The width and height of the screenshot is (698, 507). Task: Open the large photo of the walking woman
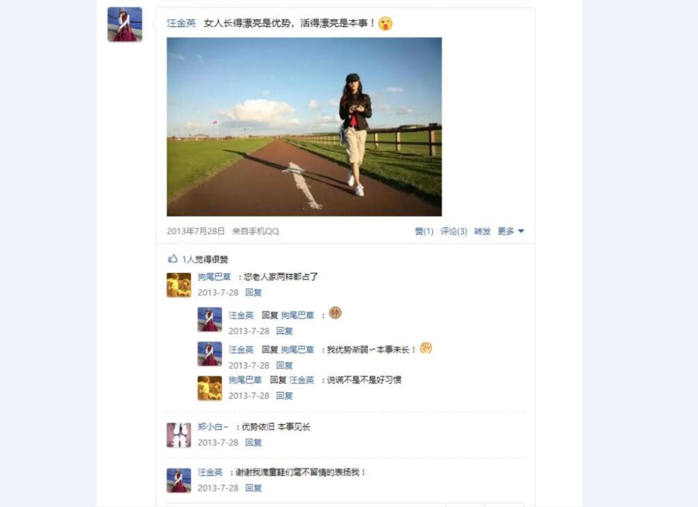click(304, 127)
